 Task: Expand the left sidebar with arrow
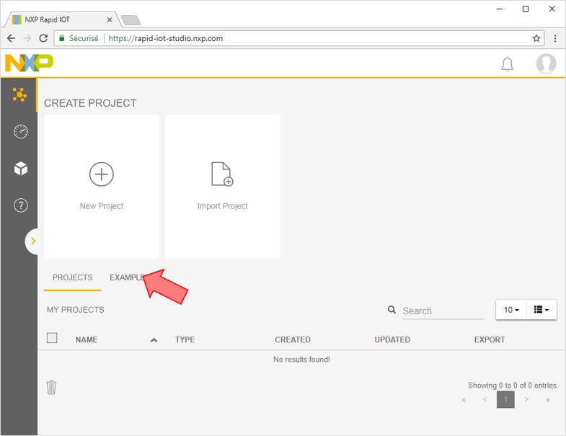pyautogui.click(x=32, y=241)
